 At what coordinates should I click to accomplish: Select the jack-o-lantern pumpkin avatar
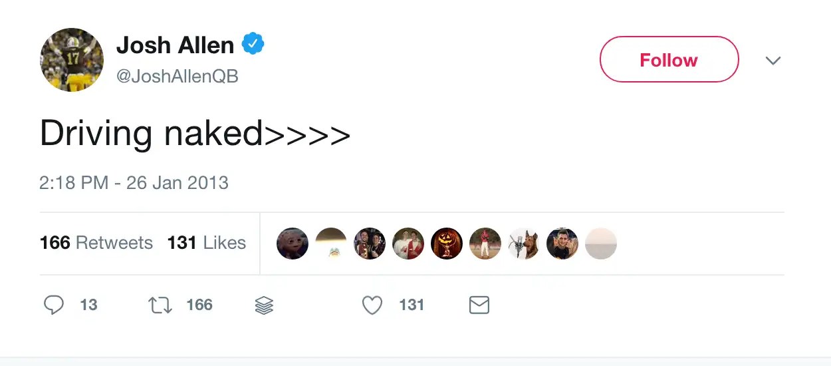tap(447, 244)
